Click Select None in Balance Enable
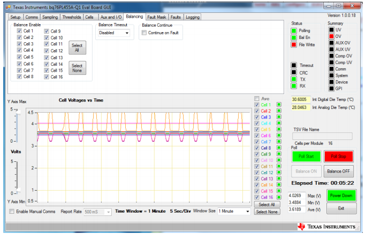The image size is (365, 234). pyautogui.click(x=77, y=68)
